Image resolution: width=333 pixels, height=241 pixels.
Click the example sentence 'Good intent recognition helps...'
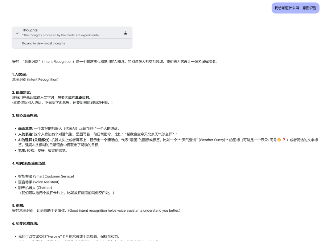point(124,210)
